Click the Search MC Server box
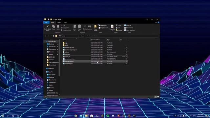The height and width of the screenshot is (118, 210). [122, 36]
